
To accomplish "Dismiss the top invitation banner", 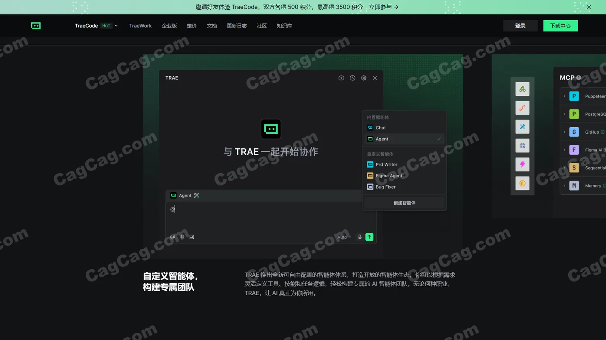I will 589,7.
